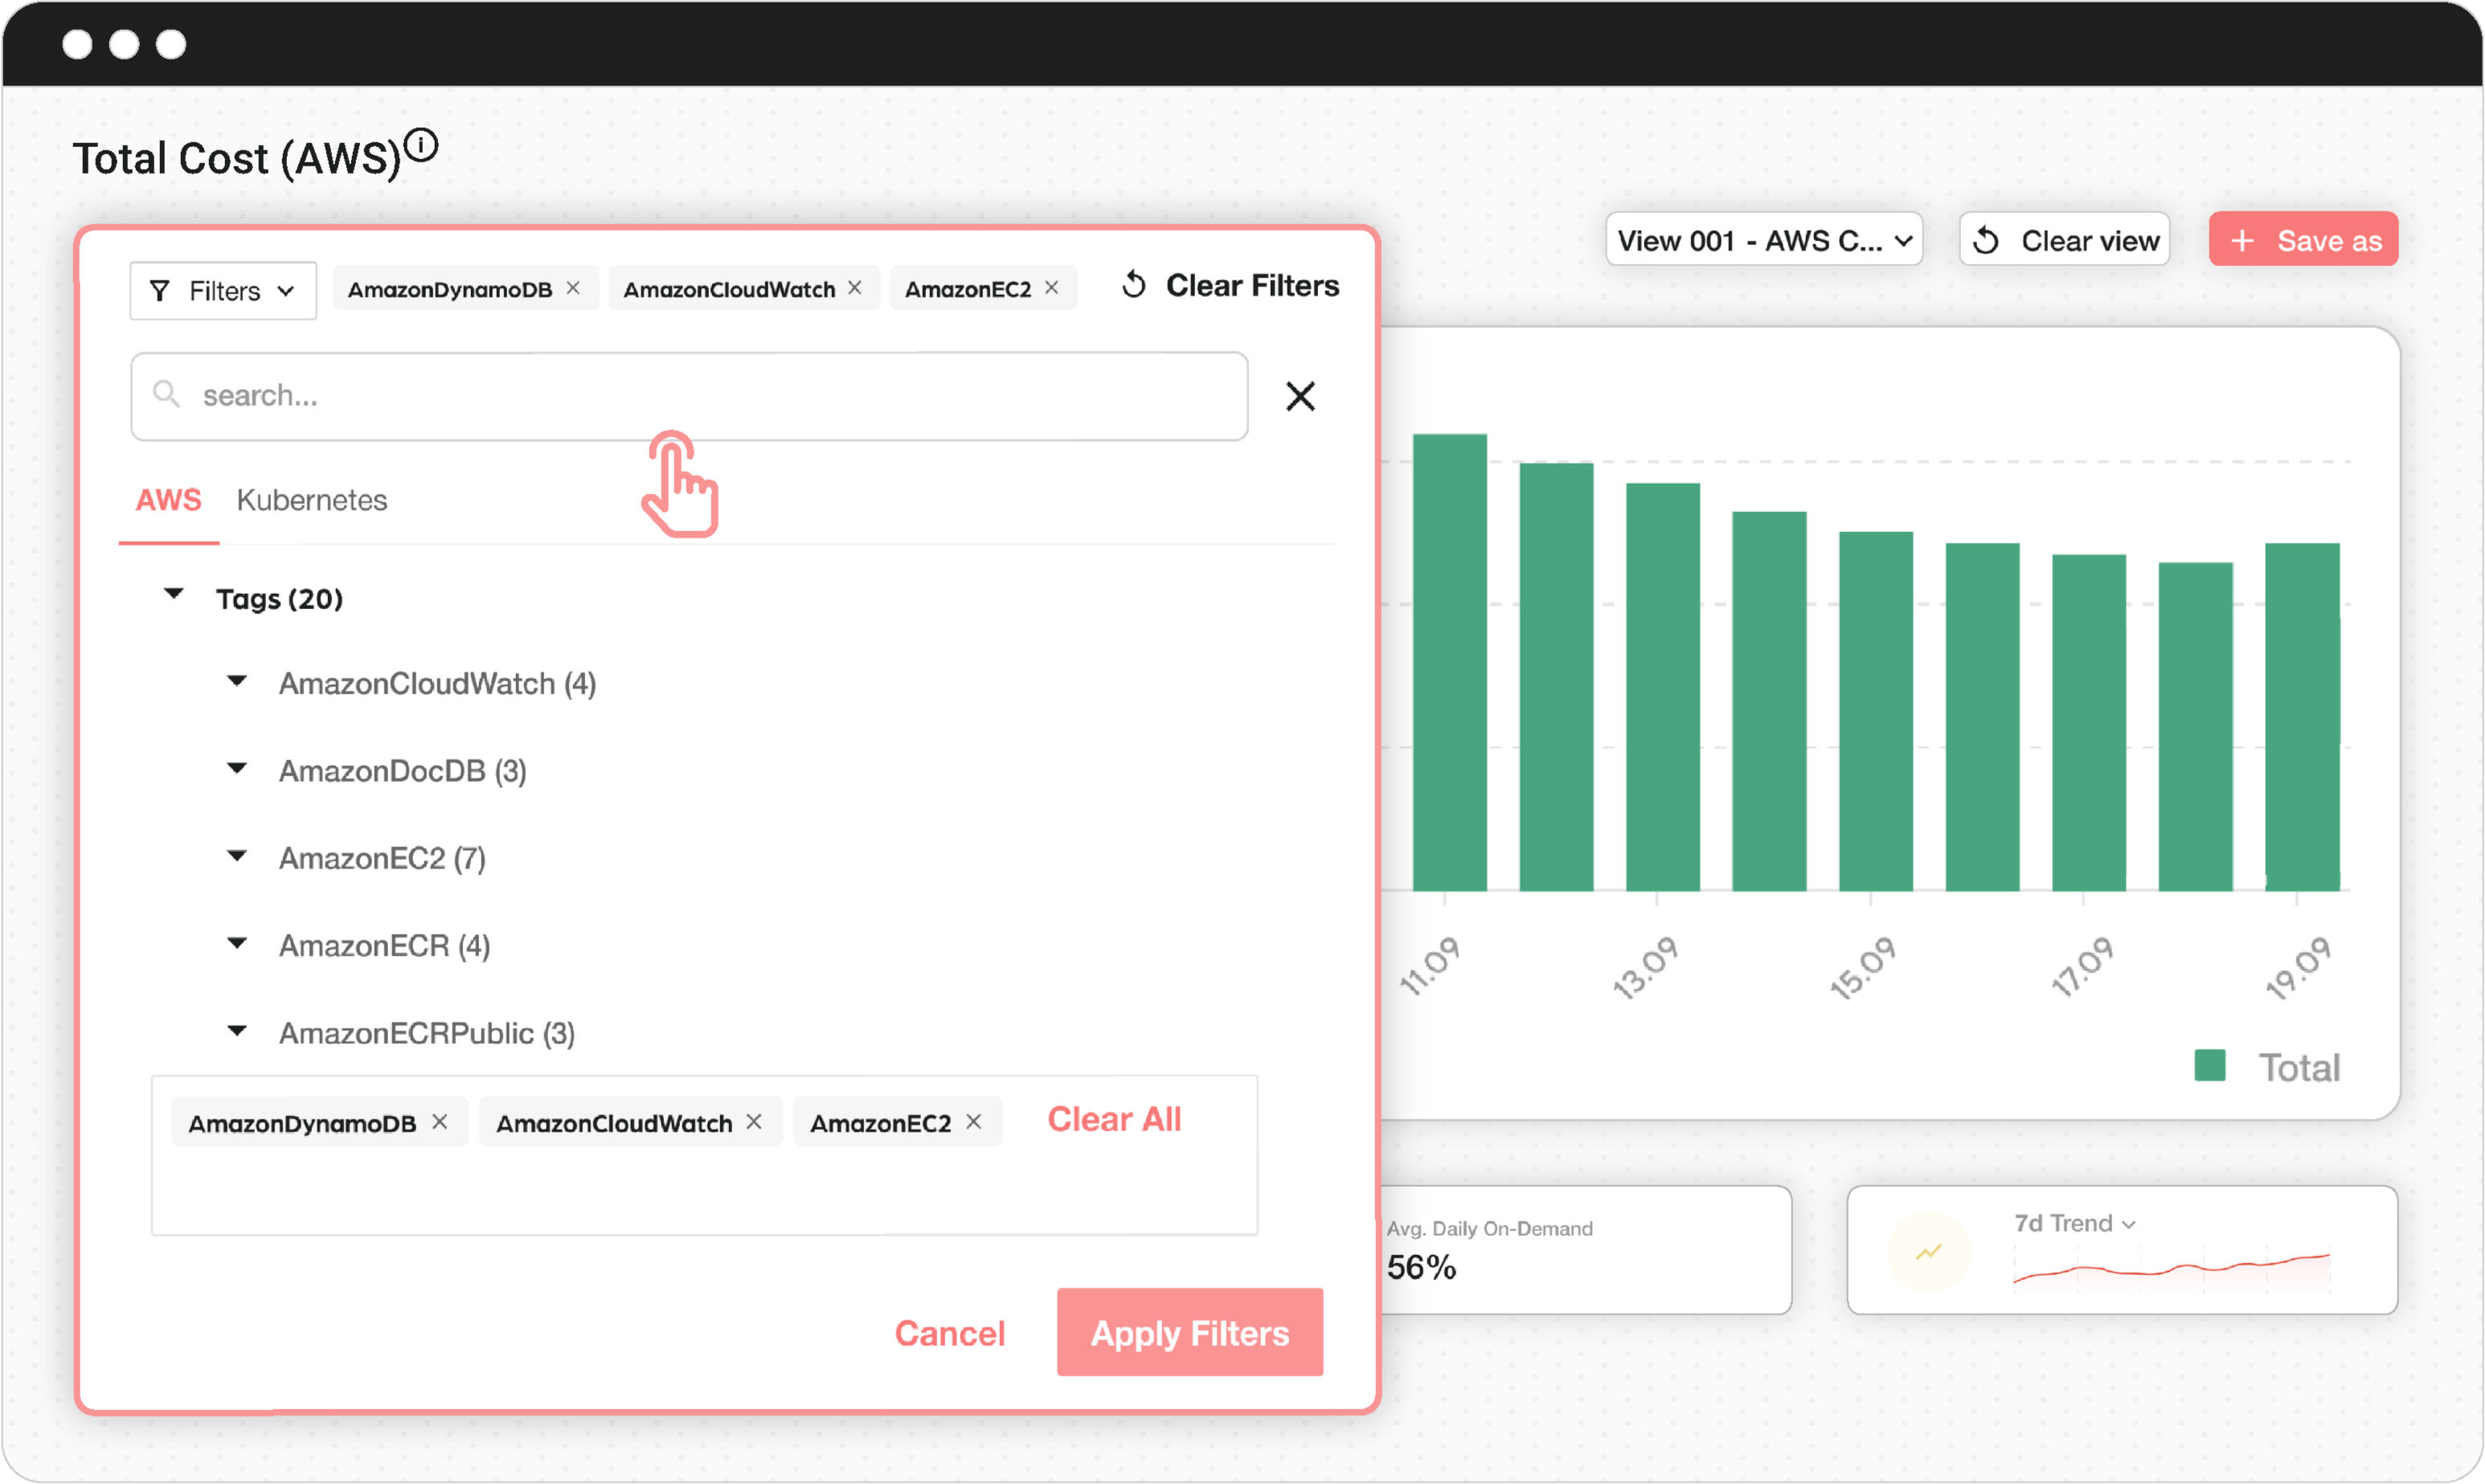Remove AmazonCloudWatch chip in selected tags box
This screenshot has height=1484, width=2485.
tap(754, 1122)
